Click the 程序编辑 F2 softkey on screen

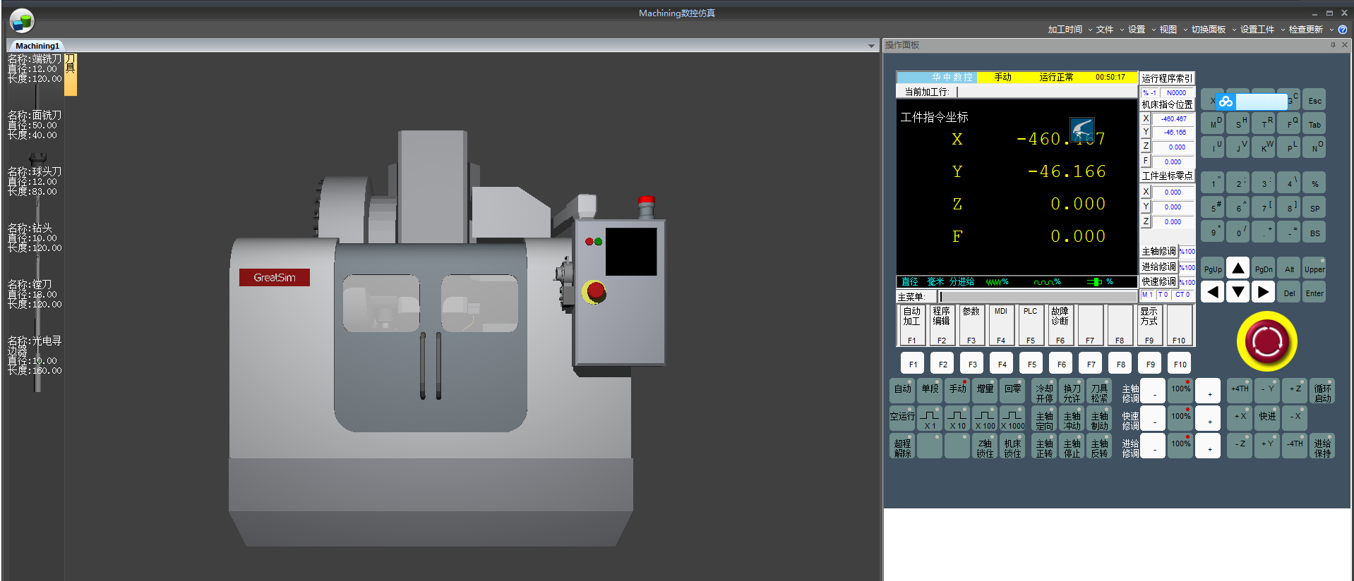pos(941,324)
